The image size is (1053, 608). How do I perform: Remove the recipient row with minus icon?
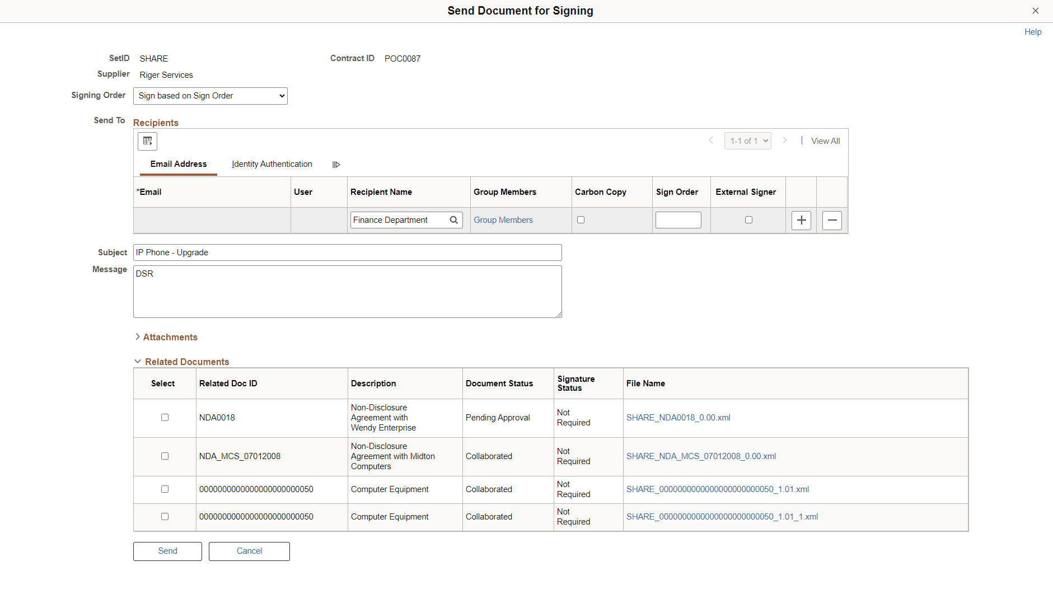(832, 220)
